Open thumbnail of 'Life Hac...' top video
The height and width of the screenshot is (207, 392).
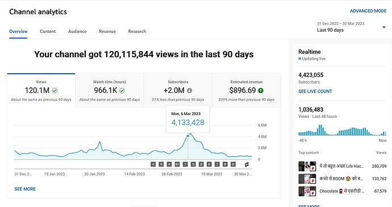coord(307,166)
